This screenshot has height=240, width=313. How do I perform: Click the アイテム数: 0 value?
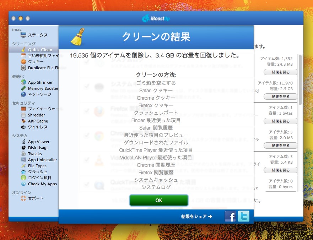[281, 181]
